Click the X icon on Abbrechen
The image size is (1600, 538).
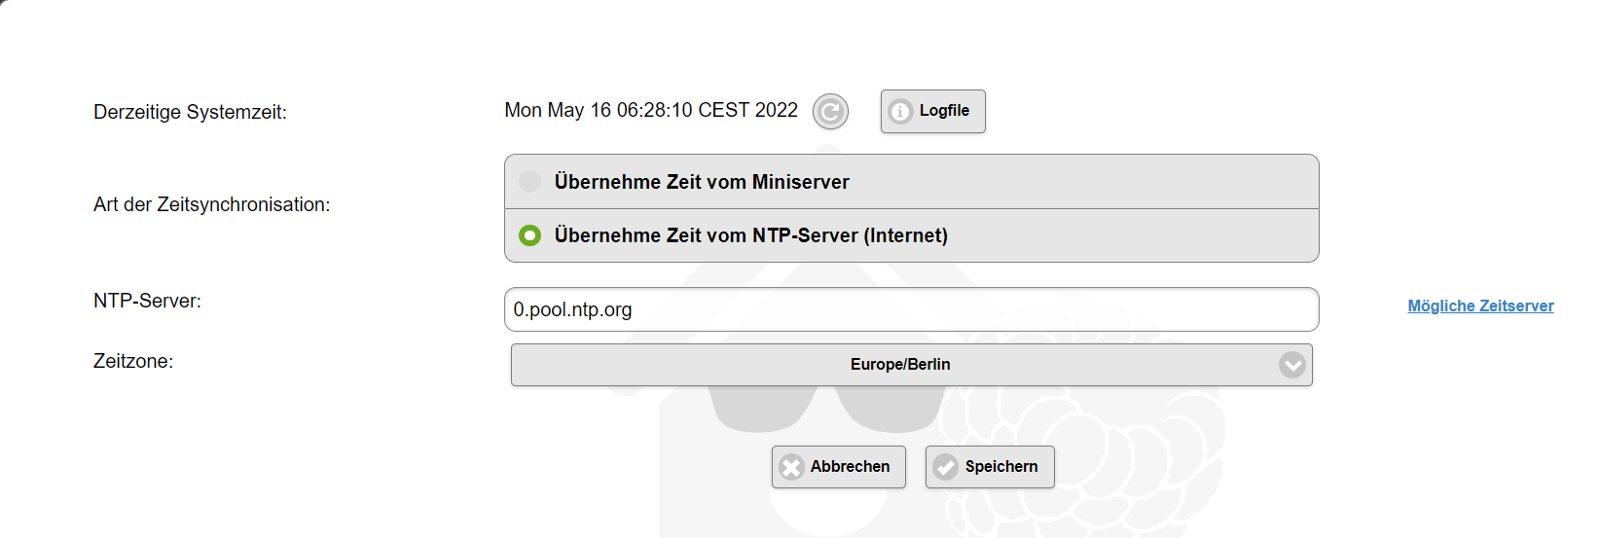[792, 467]
